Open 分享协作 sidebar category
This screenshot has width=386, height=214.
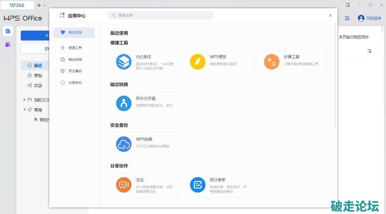[74, 83]
